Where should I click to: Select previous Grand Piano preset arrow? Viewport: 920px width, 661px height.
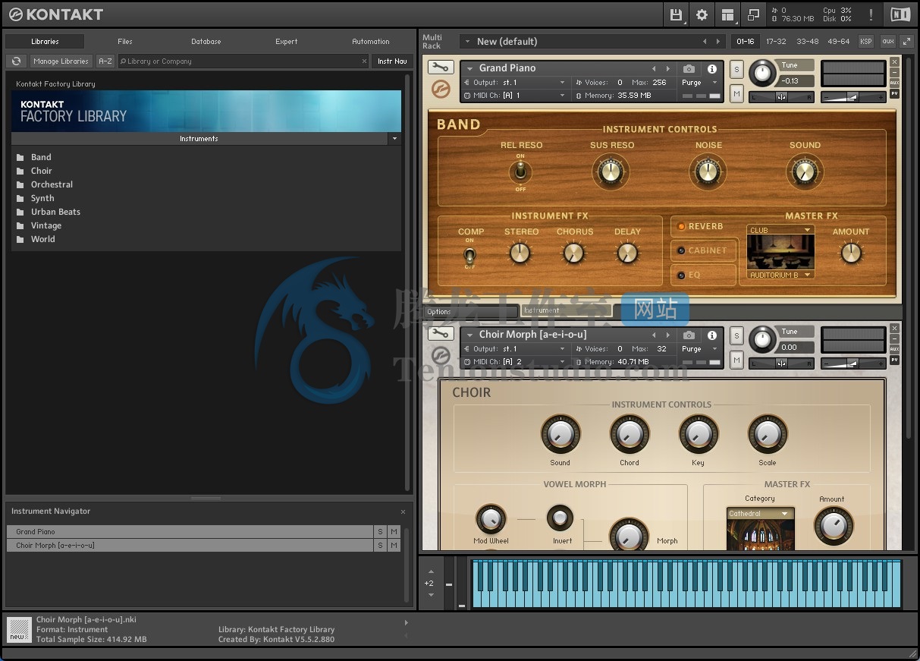pyautogui.click(x=654, y=68)
